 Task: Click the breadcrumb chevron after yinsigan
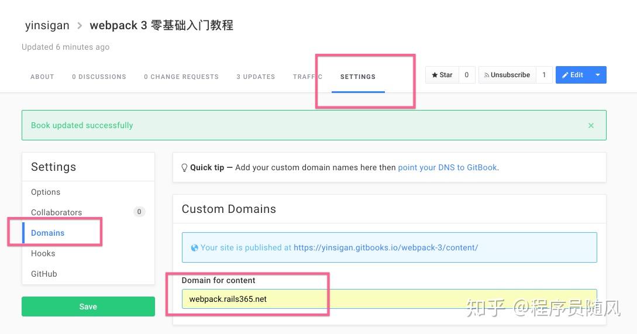pos(80,26)
